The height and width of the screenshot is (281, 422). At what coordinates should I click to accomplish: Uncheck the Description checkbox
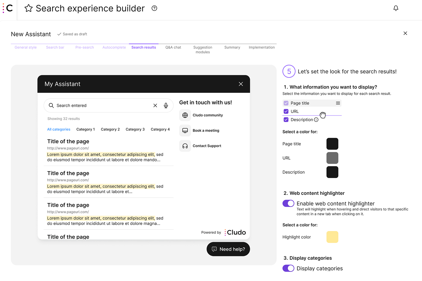[286, 120]
